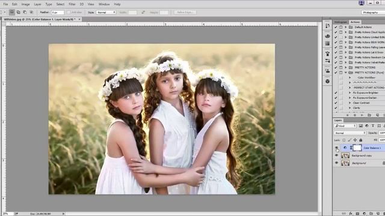This screenshot has width=385, height=216.
Task: Select the New selection mode icon
Action: tap(11, 12)
